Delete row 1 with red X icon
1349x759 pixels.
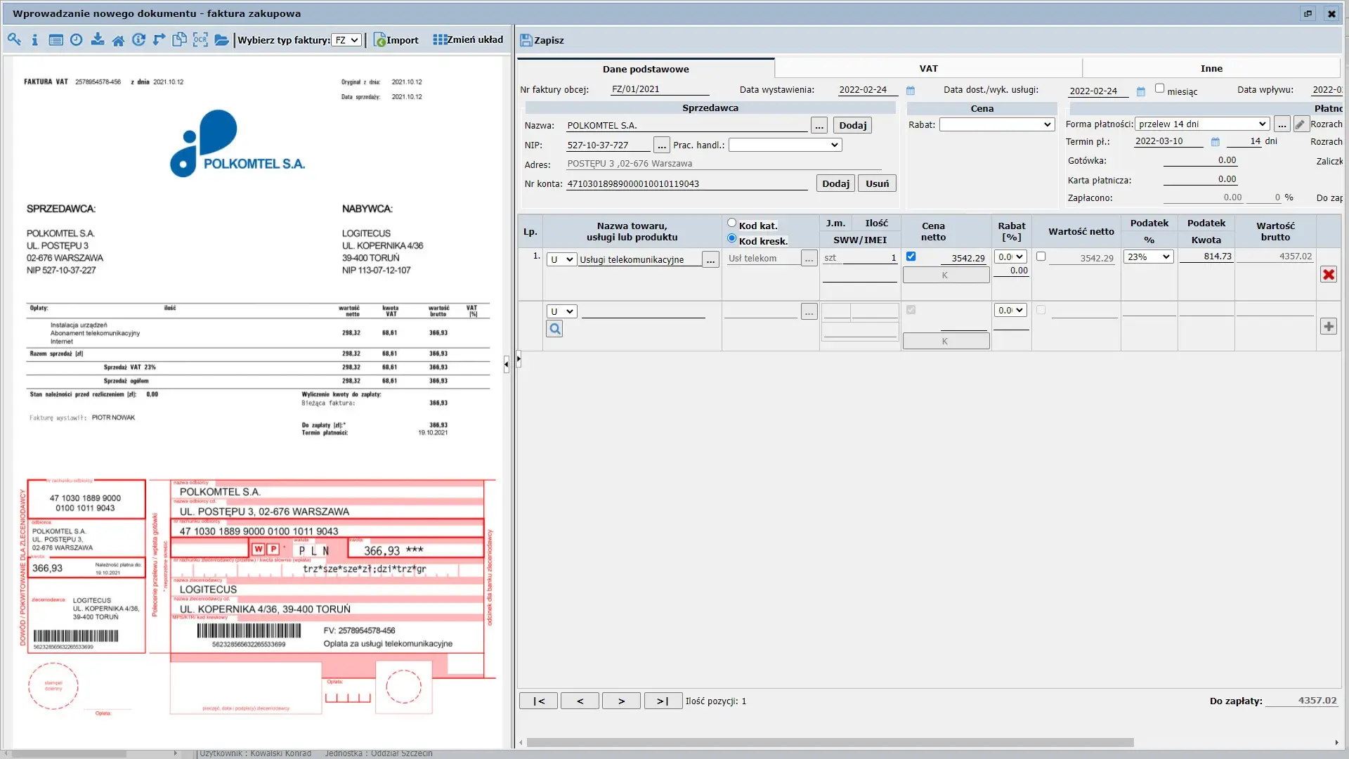pyautogui.click(x=1328, y=274)
